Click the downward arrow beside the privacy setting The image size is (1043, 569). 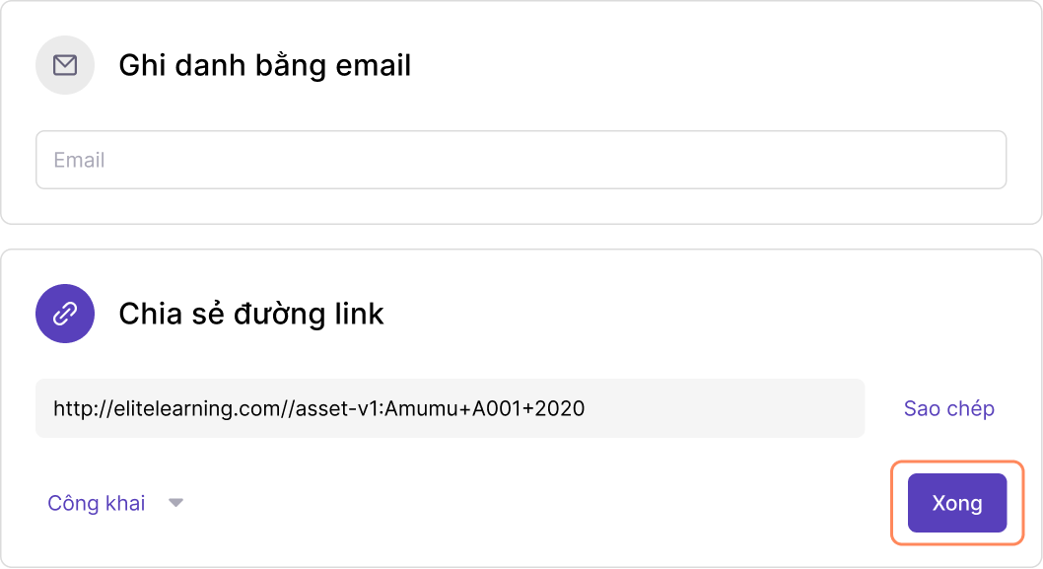175,503
